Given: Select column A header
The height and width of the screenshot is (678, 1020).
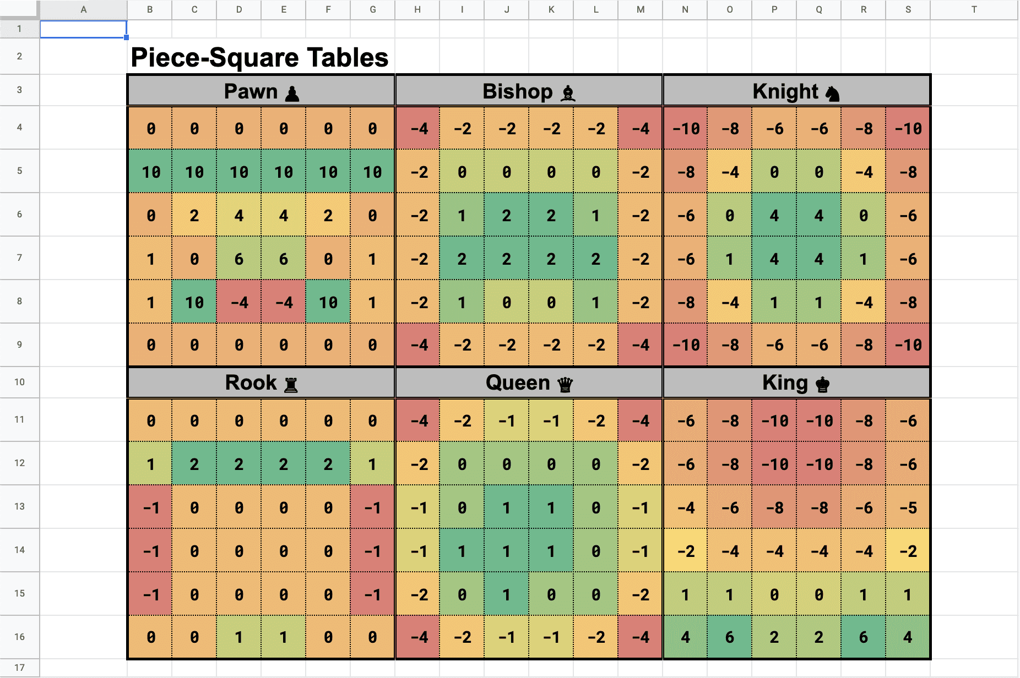Looking at the screenshot, I should (83, 9).
